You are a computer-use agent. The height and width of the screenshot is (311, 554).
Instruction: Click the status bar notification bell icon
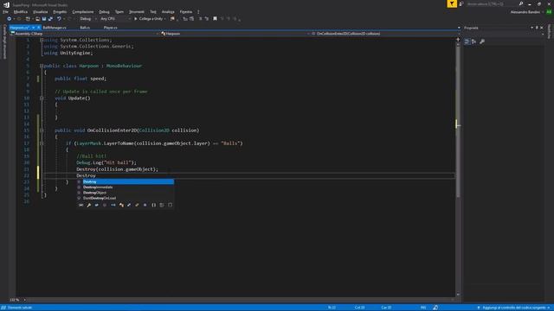435,308
